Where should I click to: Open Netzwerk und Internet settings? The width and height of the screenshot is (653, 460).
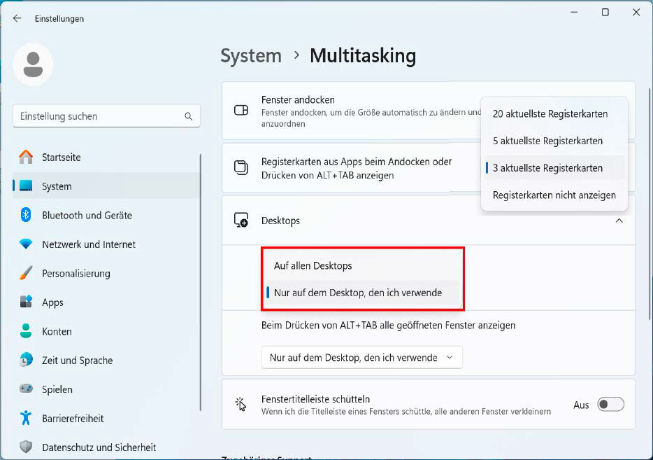coord(106,244)
